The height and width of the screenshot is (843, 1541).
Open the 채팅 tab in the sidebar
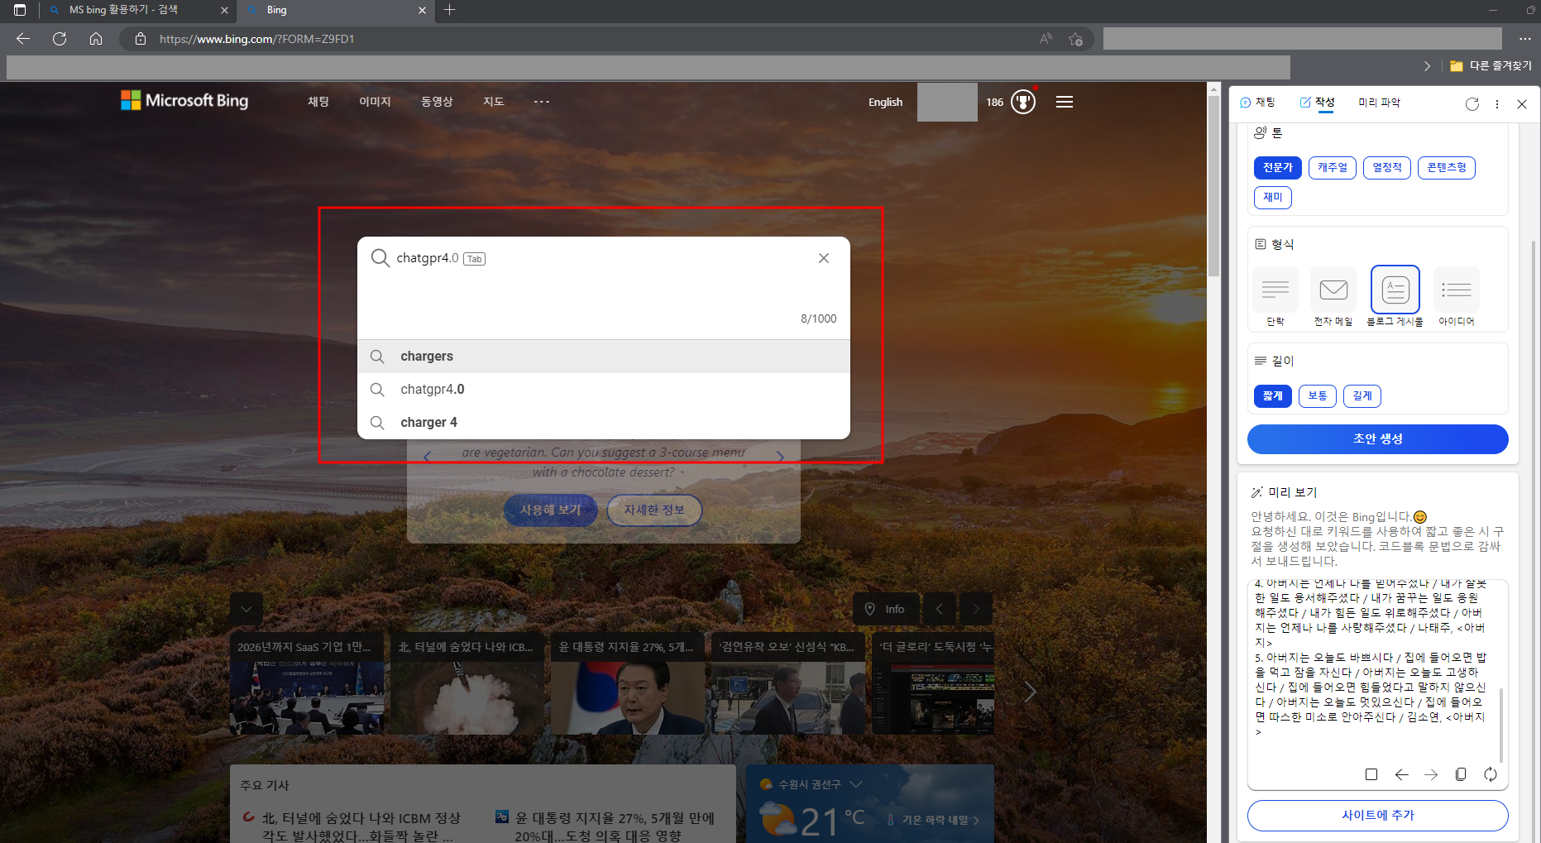[1257, 103]
